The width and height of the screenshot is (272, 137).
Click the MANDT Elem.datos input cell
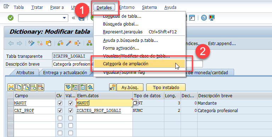[x=104, y=103]
